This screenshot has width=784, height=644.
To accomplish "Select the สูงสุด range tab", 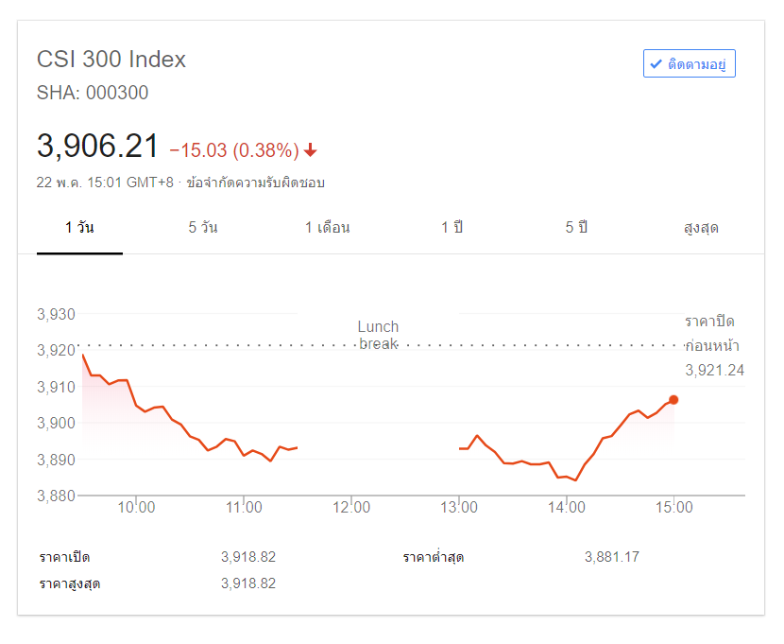I will point(701,228).
